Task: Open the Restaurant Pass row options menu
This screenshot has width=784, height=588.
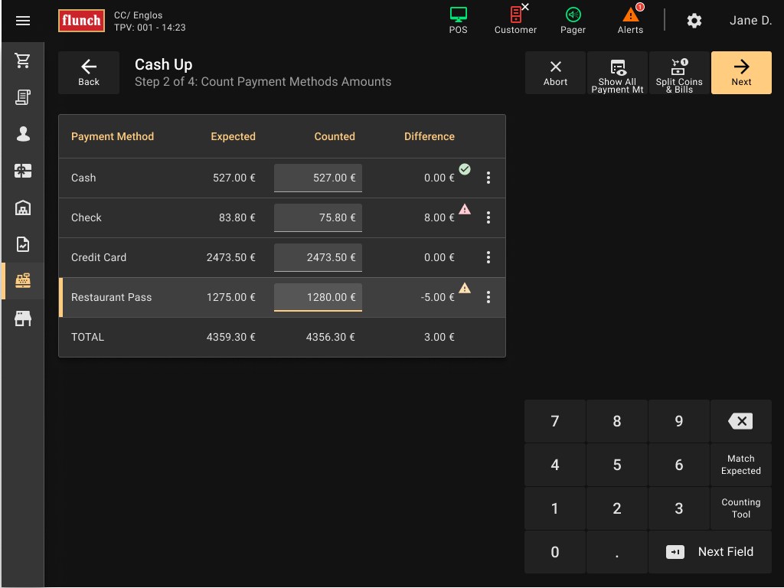Action: click(488, 297)
